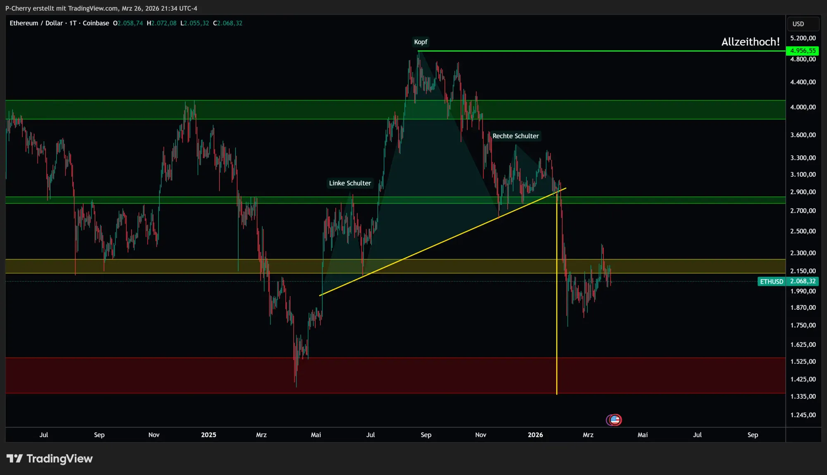
Task: Select the 'Kopf' text label
Action: pyautogui.click(x=421, y=42)
